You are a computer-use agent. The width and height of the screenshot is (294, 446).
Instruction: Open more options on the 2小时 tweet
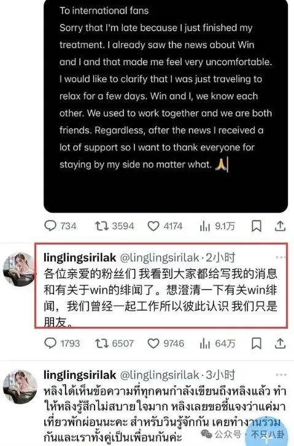[280, 257]
